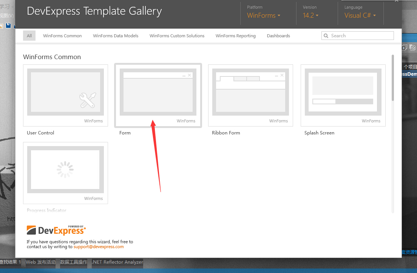Click the "Ribbon Form" template label
Screen dimensions: 417x273
pyautogui.click(x=226, y=133)
